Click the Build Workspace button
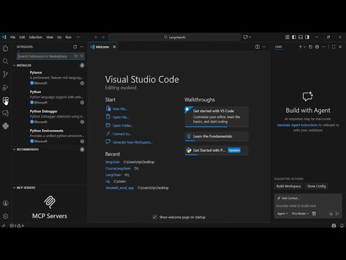Image resolution: width=346 pixels, height=260 pixels. [x=288, y=186]
